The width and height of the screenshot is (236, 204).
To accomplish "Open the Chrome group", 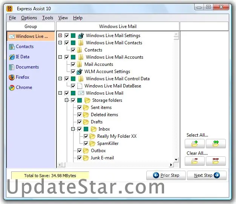I will point(20,87).
